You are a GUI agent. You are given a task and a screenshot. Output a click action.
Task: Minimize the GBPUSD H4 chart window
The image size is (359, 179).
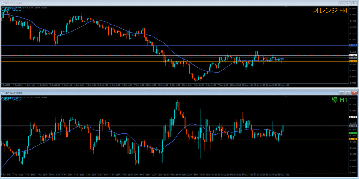(342, 3)
